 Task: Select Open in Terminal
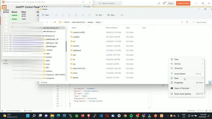coord(187,88)
